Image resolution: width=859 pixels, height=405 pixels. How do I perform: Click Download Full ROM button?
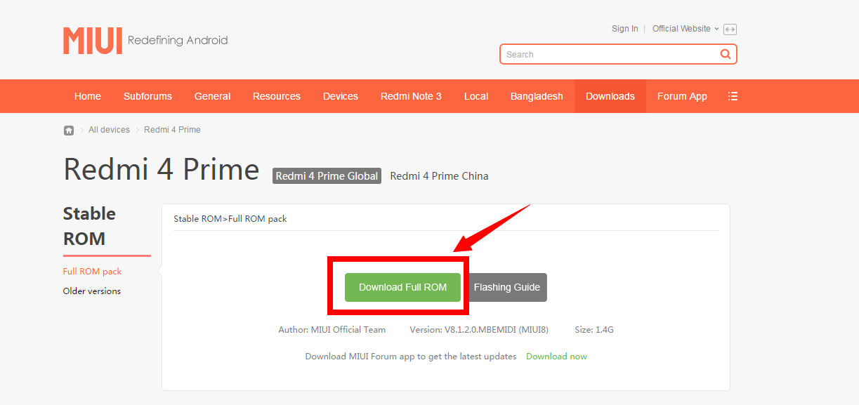click(x=402, y=287)
